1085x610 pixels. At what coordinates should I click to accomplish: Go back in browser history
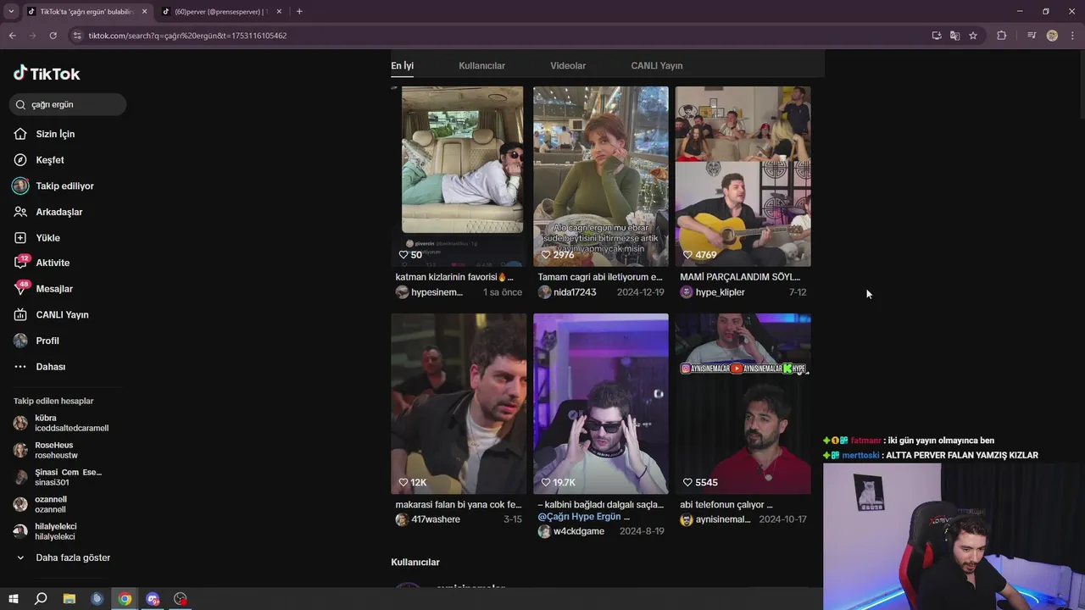tap(12, 36)
